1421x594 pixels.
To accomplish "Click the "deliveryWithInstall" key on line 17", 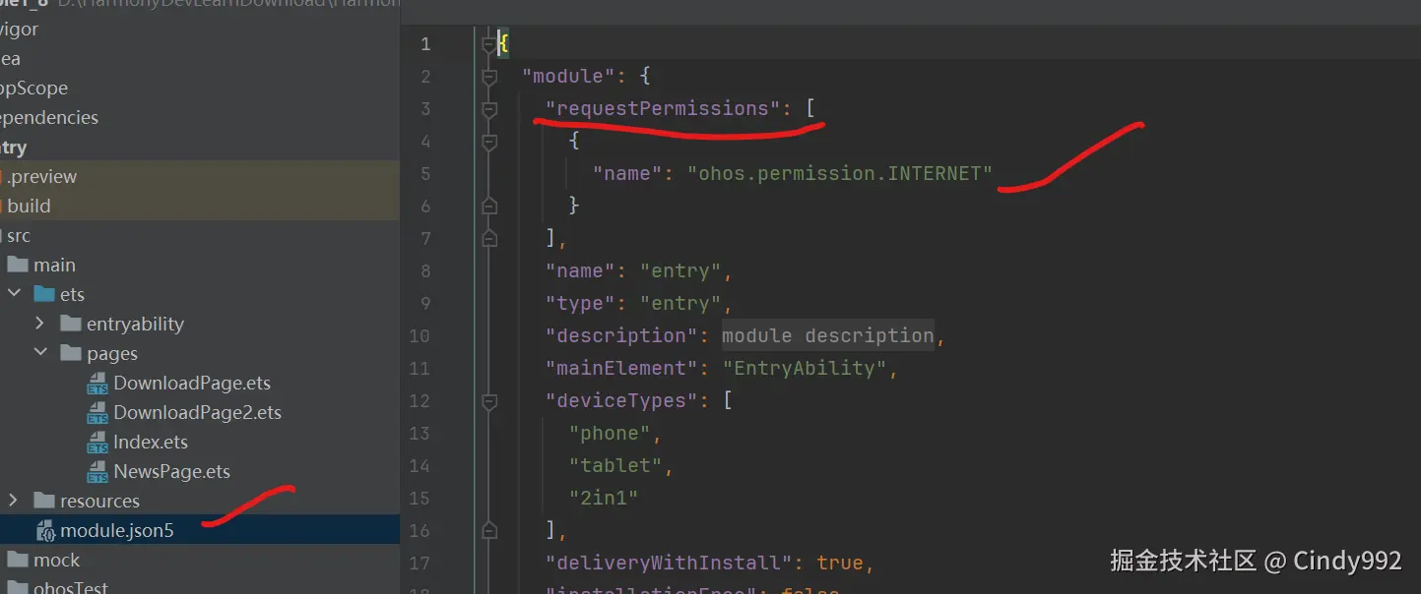I will click(x=670, y=564).
